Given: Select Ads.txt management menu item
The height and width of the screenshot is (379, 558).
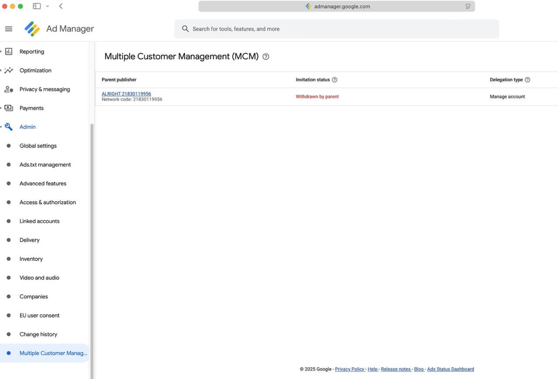Looking at the screenshot, I should point(45,164).
